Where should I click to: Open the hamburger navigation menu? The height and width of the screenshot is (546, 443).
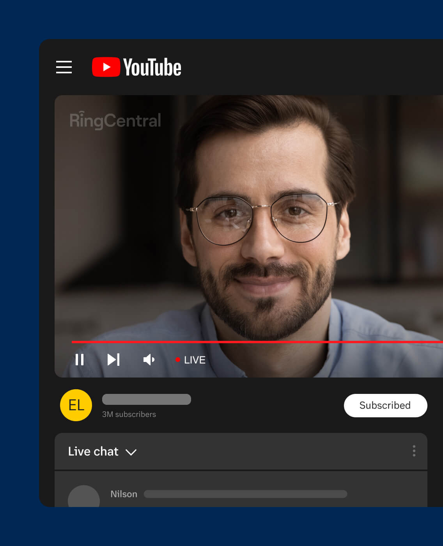[64, 67]
